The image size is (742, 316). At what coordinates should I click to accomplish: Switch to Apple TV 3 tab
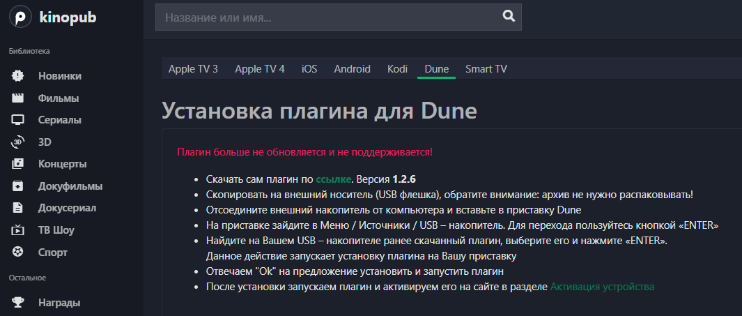tap(193, 68)
